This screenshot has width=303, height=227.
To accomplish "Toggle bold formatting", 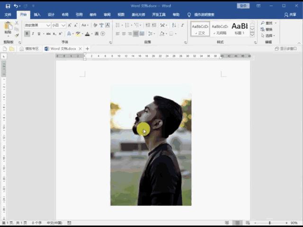I will pos(27,34).
